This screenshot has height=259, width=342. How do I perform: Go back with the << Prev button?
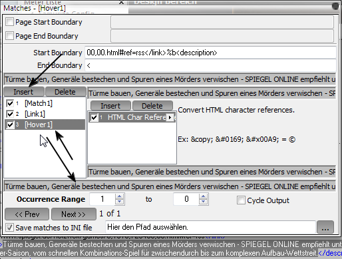click(27, 214)
